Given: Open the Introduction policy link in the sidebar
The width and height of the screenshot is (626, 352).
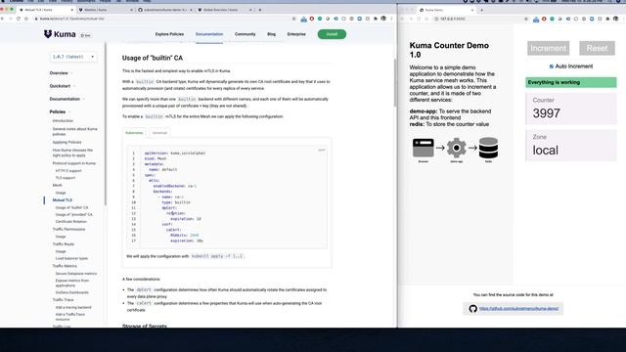Looking at the screenshot, I should (63, 120).
